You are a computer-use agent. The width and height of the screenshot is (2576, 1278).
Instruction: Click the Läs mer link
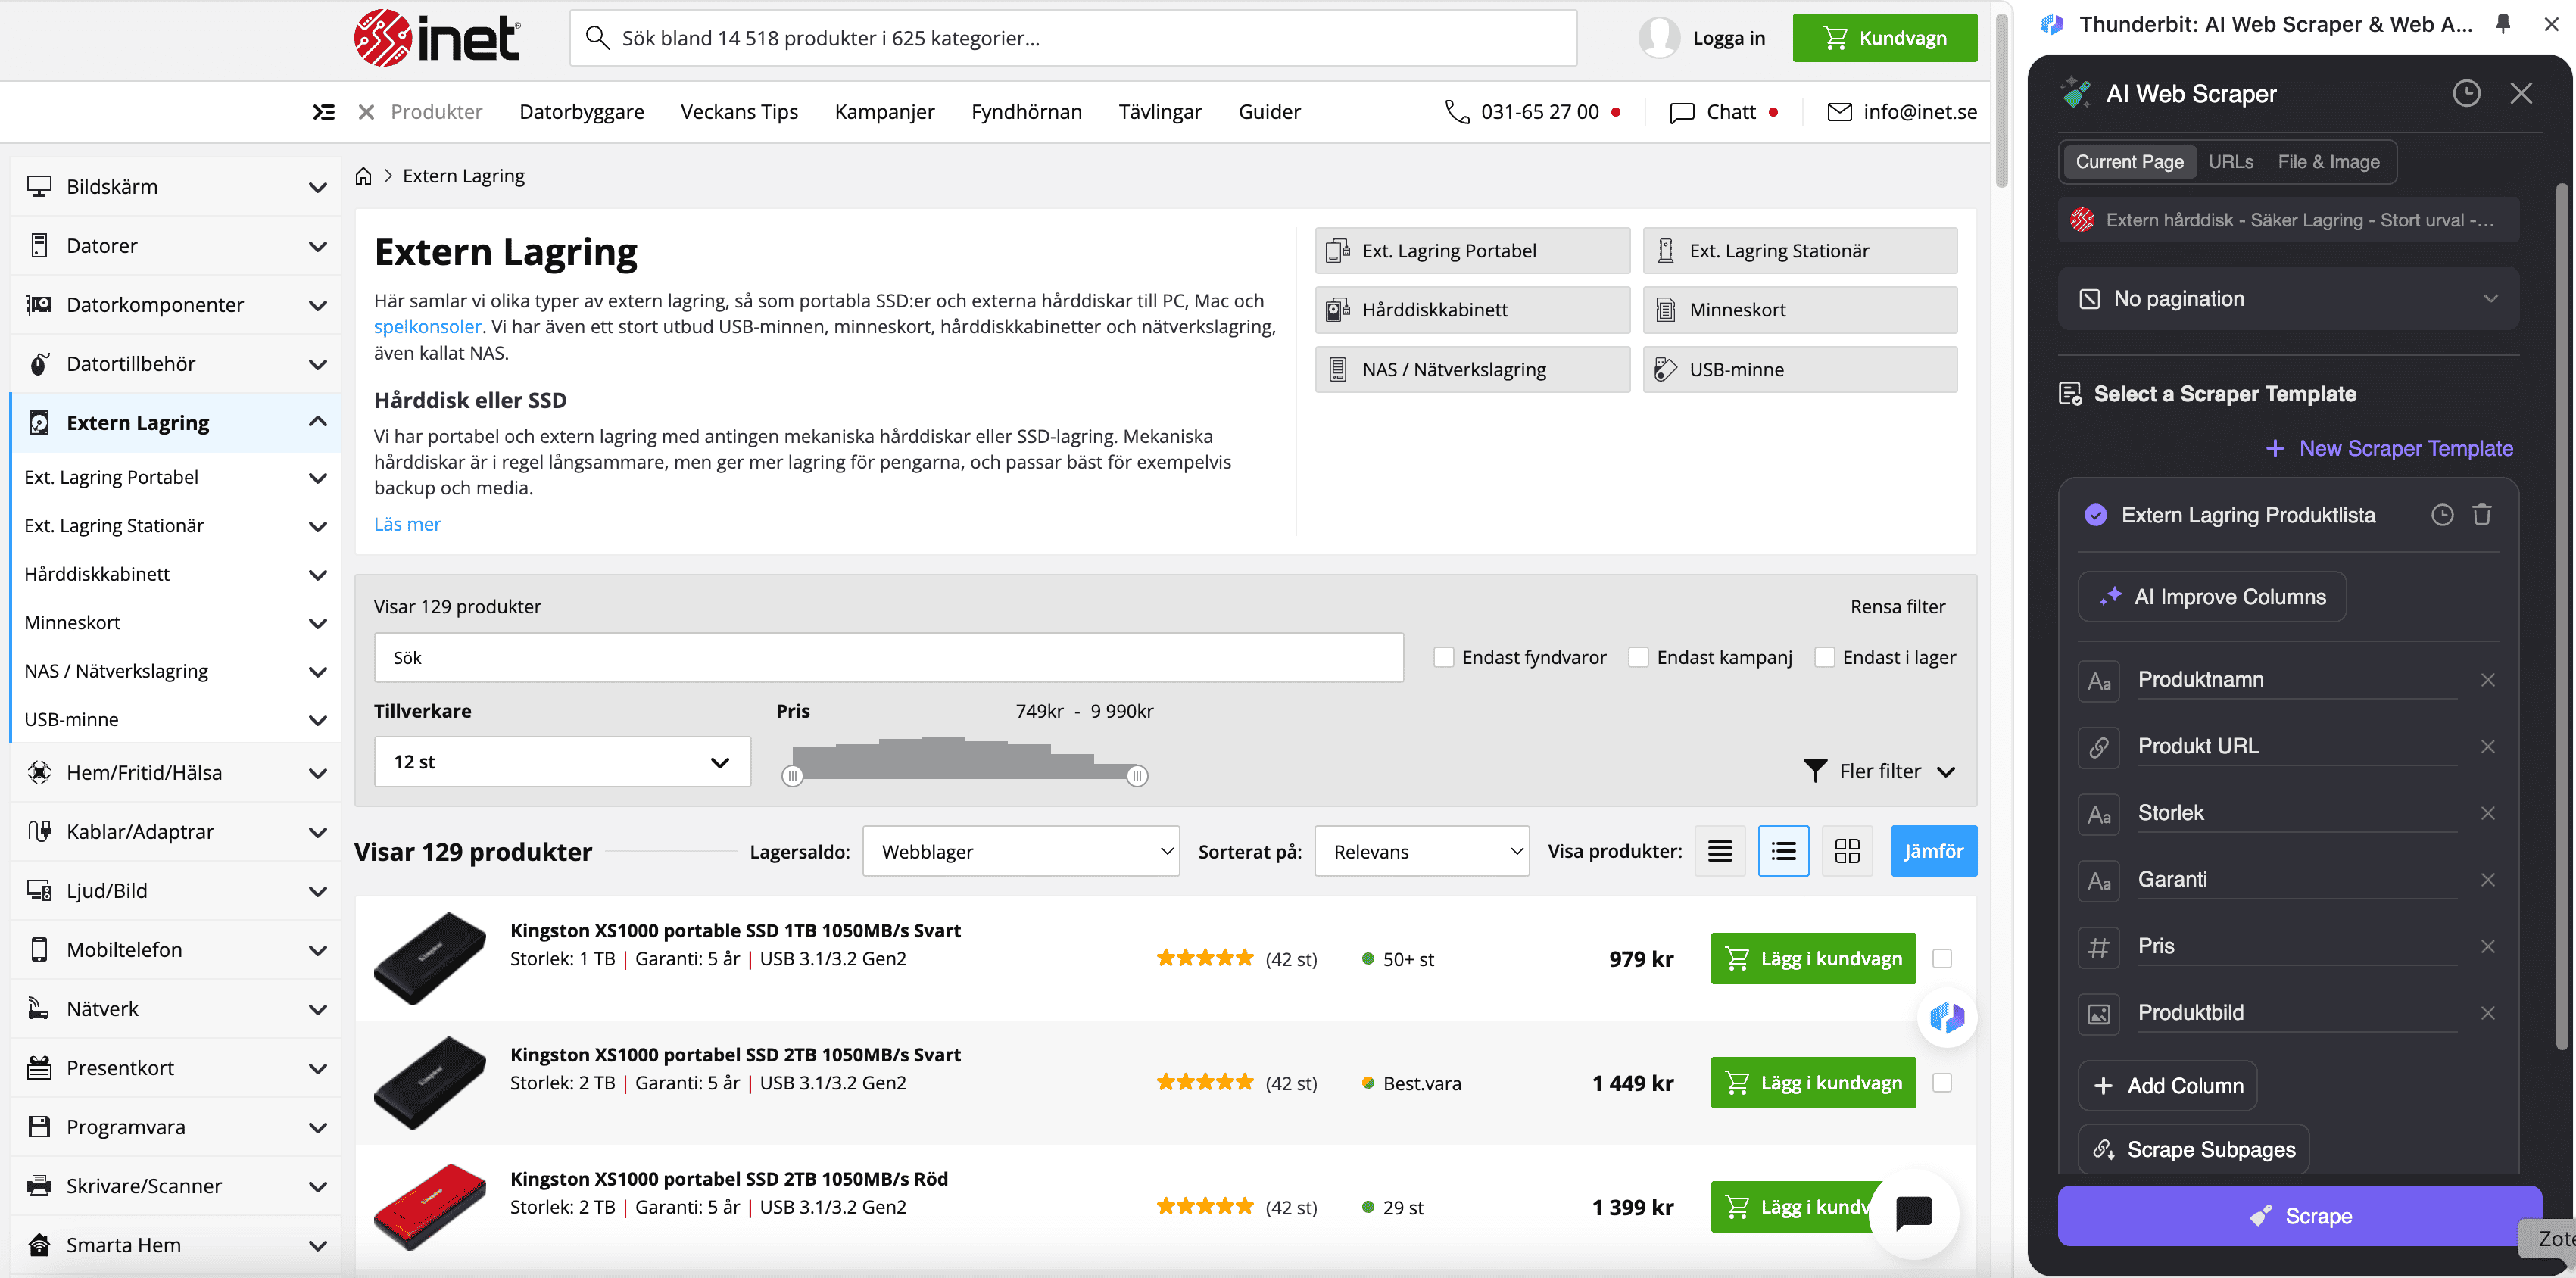pos(406,524)
